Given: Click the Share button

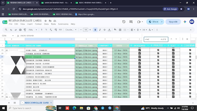Looking at the screenshot, I should [x=153, y=22].
